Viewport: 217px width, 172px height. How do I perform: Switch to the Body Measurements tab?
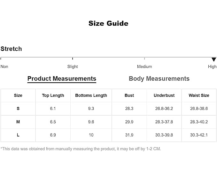pos(159,79)
